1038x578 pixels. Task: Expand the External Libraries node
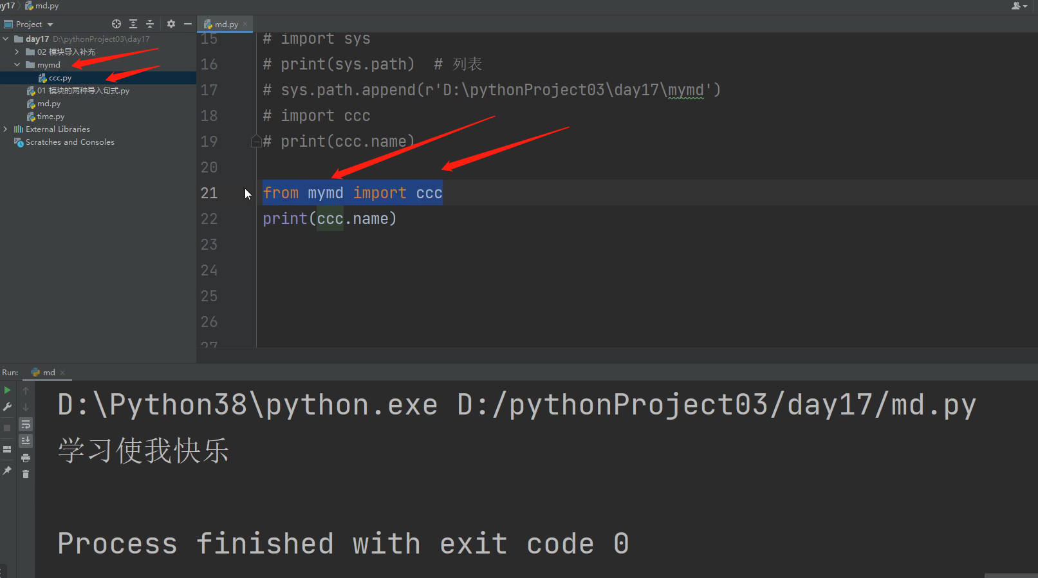click(x=6, y=129)
